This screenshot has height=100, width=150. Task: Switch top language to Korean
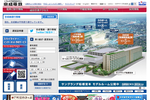[111, 4]
